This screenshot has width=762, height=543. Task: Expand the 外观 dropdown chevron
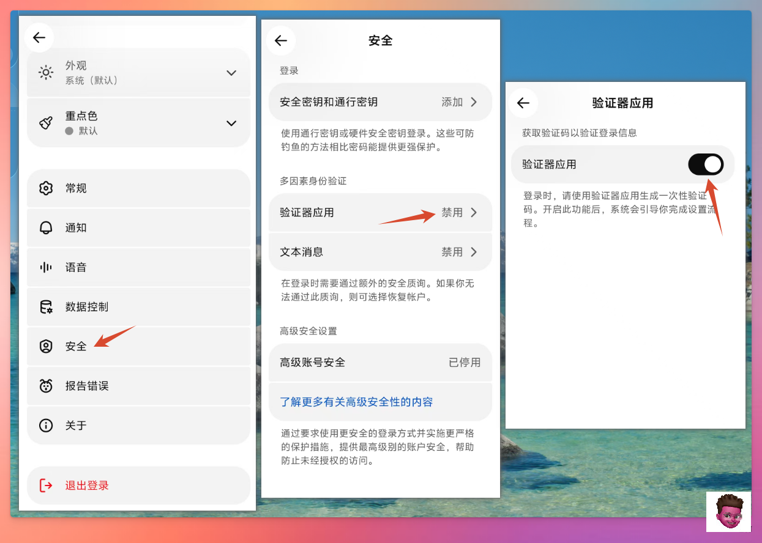(231, 73)
